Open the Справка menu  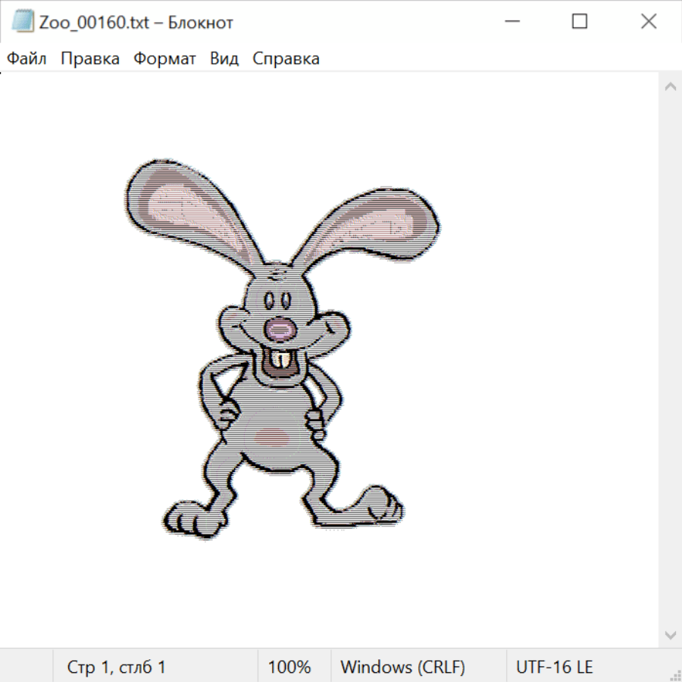286,59
